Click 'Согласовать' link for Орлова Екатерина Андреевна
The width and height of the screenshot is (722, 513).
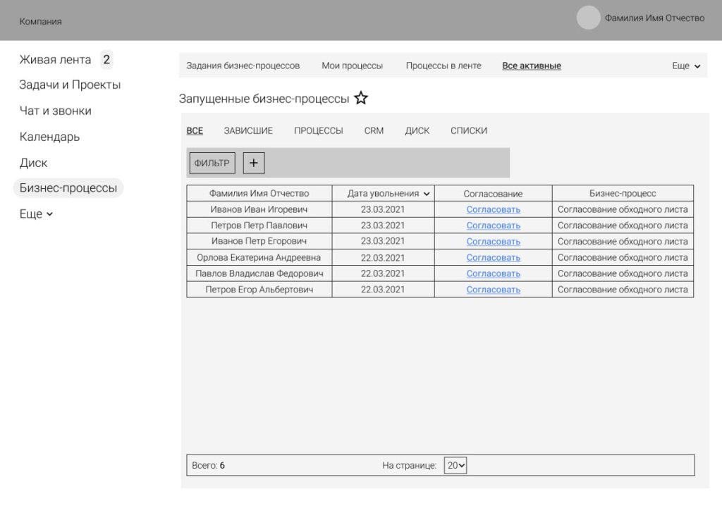coord(493,258)
